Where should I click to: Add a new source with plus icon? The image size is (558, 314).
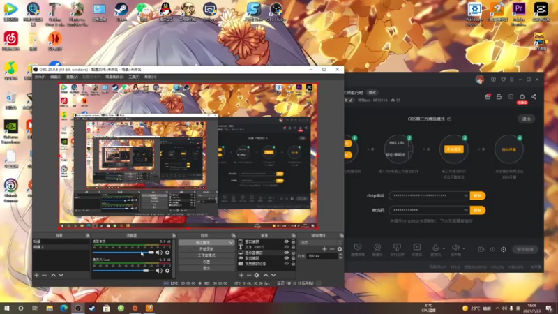pos(241,275)
